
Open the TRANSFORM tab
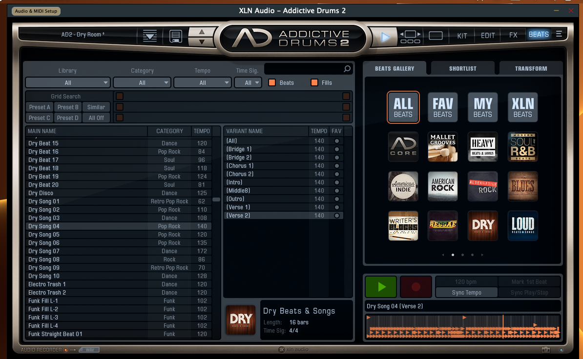531,69
